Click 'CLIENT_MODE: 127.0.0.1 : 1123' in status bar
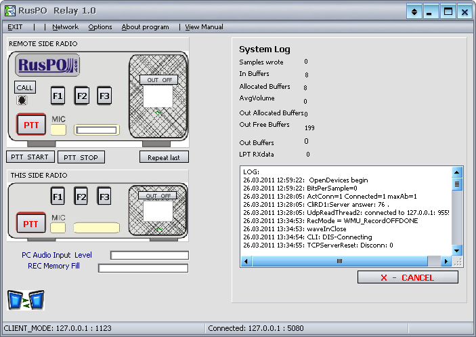The height and width of the screenshot is (337, 476). pos(58,328)
